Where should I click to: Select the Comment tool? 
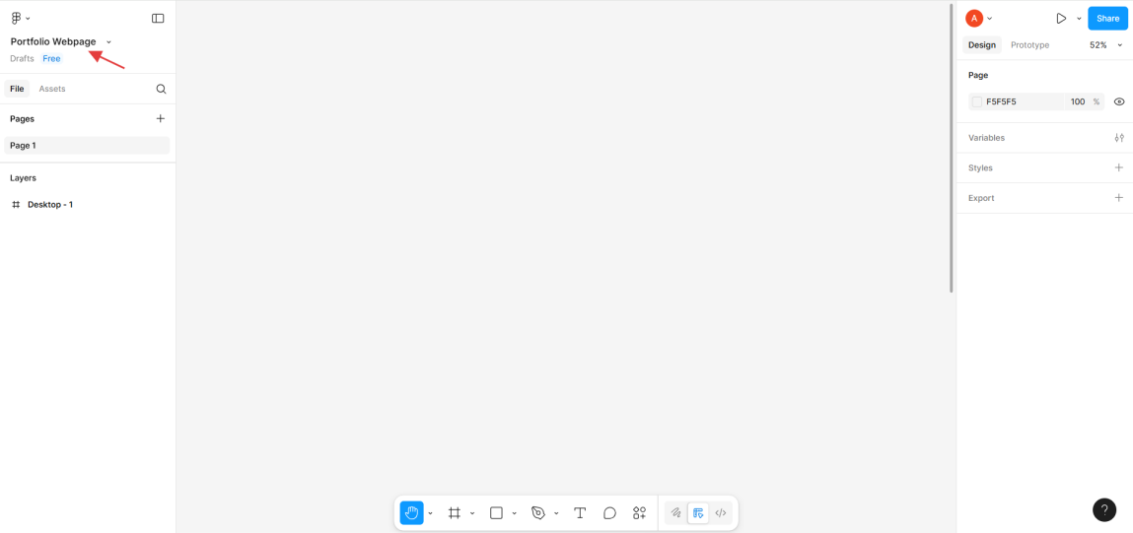click(609, 513)
